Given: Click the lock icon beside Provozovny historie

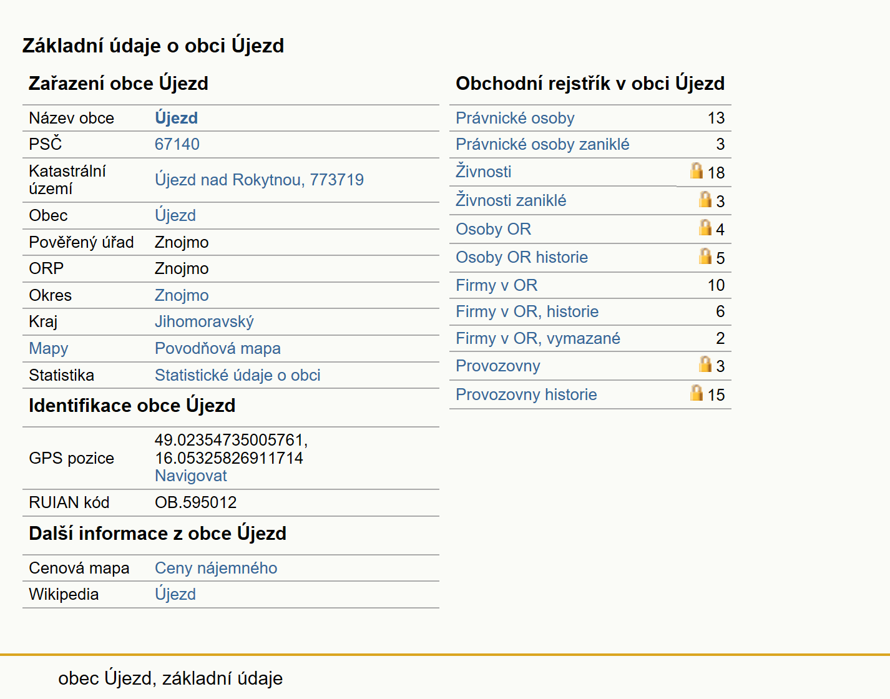Looking at the screenshot, I should tap(697, 393).
